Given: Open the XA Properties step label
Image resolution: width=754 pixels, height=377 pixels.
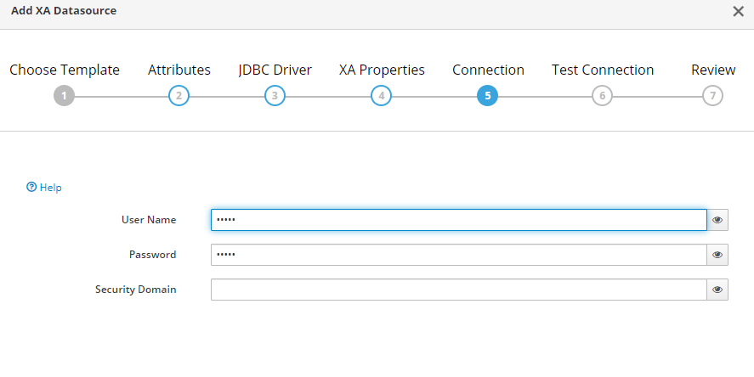Looking at the screenshot, I should [382, 70].
